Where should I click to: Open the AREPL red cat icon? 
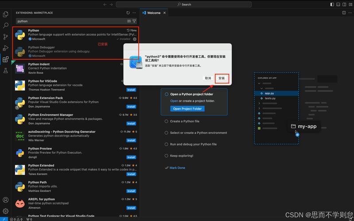(x=20, y=204)
